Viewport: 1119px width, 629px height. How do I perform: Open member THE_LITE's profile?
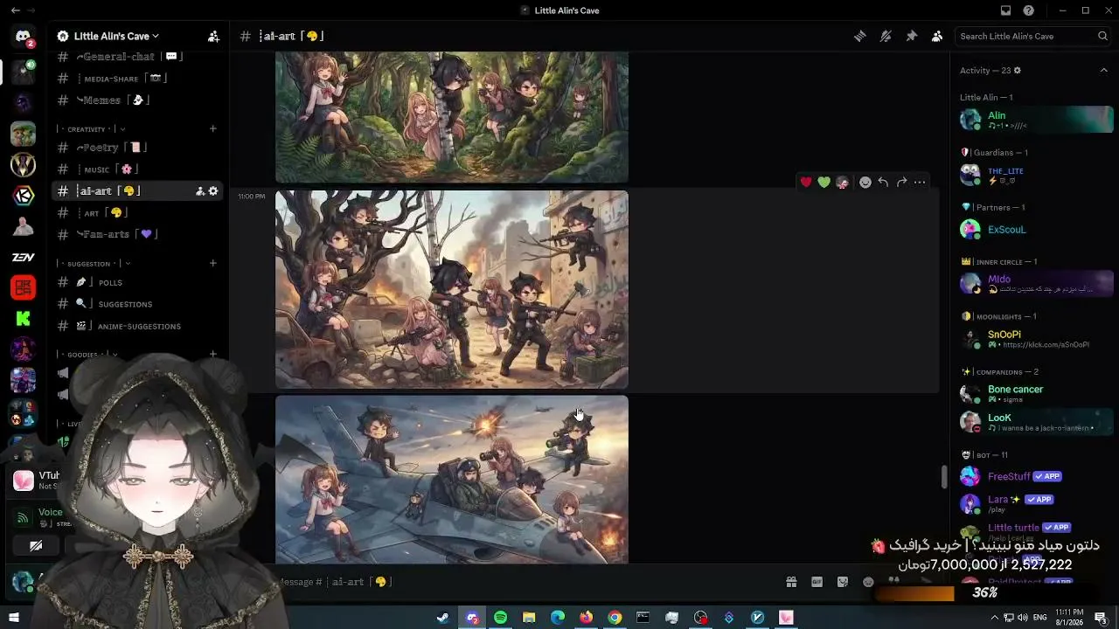click(1036, 175)
